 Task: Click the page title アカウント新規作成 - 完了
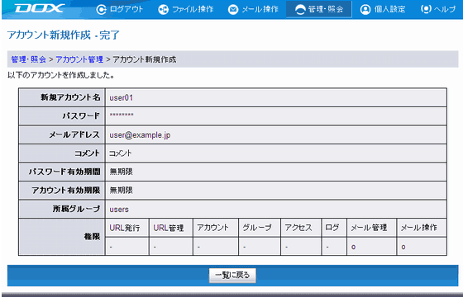[x=63, y=35]
